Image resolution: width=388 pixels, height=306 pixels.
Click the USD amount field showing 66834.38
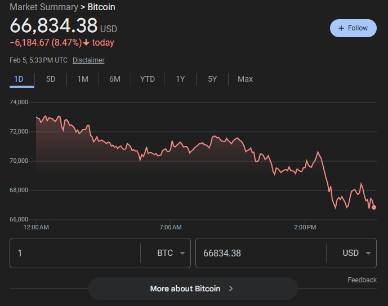pyautogui.click(x=259, y=253)
